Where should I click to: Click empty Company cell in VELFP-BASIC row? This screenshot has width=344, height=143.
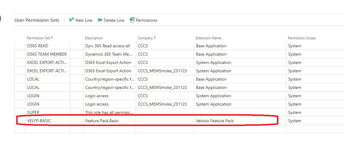pyautogui.click(x=165, y=121)
